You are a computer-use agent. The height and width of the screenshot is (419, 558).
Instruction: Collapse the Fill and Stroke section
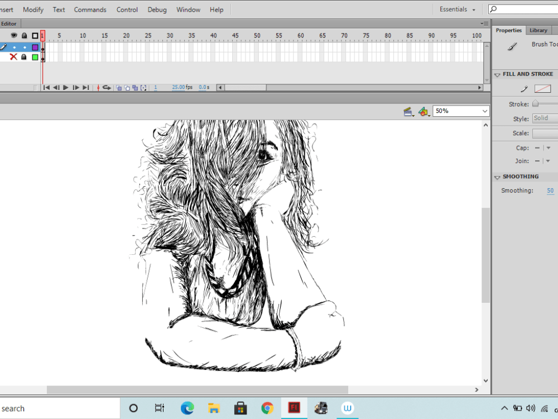497,74
